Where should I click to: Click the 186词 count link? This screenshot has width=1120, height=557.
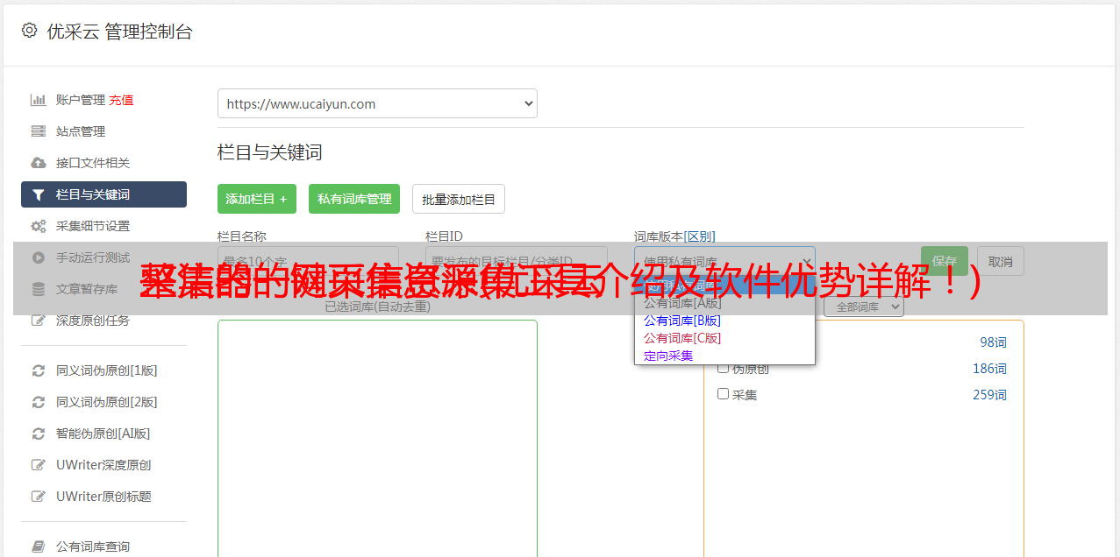(x=989, y=369)
